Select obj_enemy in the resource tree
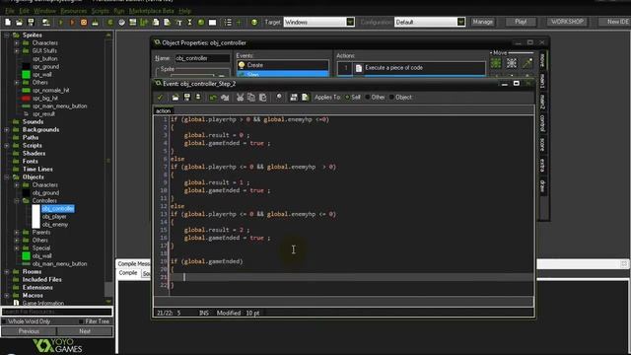This screenshot has width=631, height=355. (x=55, y=224)
